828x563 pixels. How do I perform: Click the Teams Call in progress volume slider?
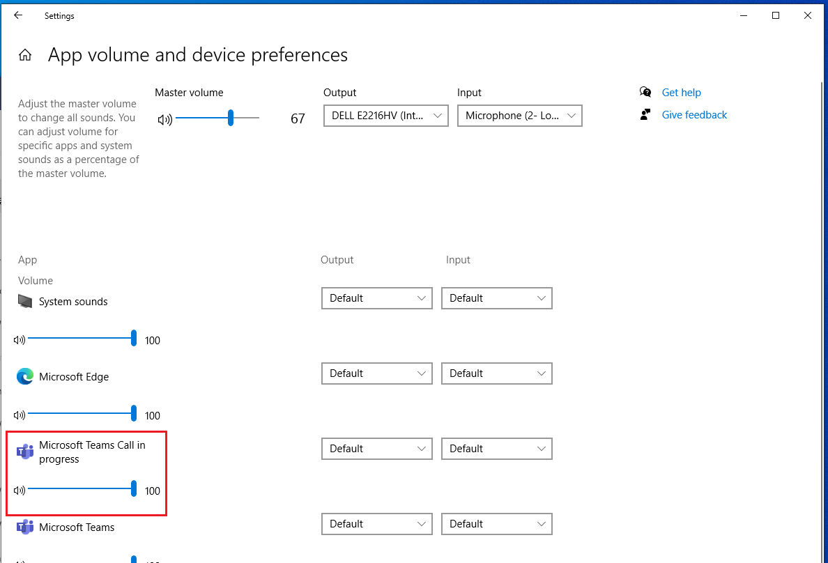pos(82,488)
